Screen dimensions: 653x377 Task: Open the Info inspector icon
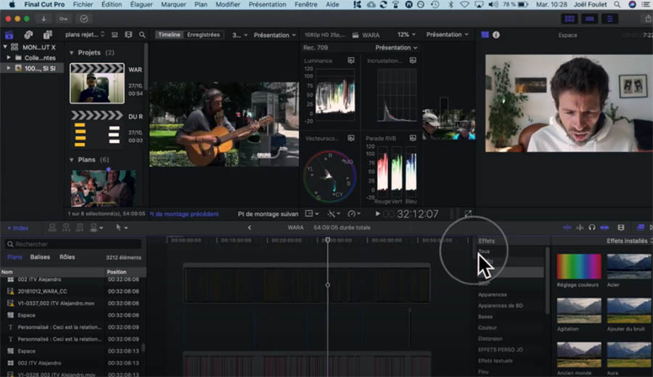[496, 35]
